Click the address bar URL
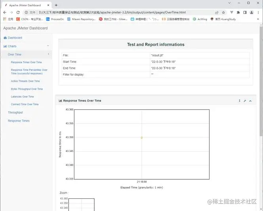The height and width of the screenshot is (211, 263). [112, 12]
